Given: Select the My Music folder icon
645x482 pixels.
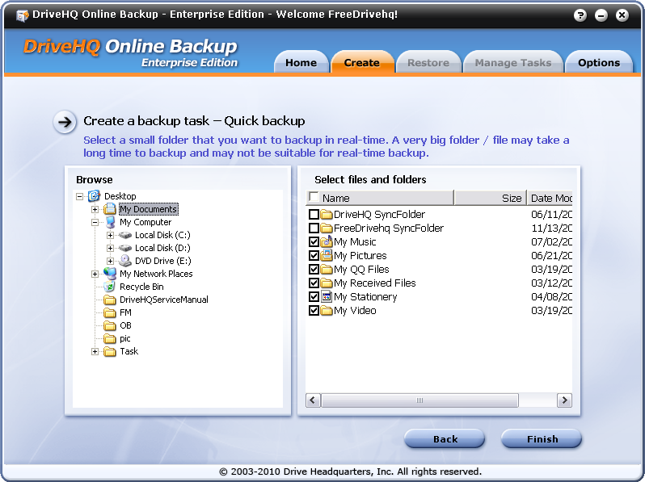Looking at the screenshot, I should [327, 242].
